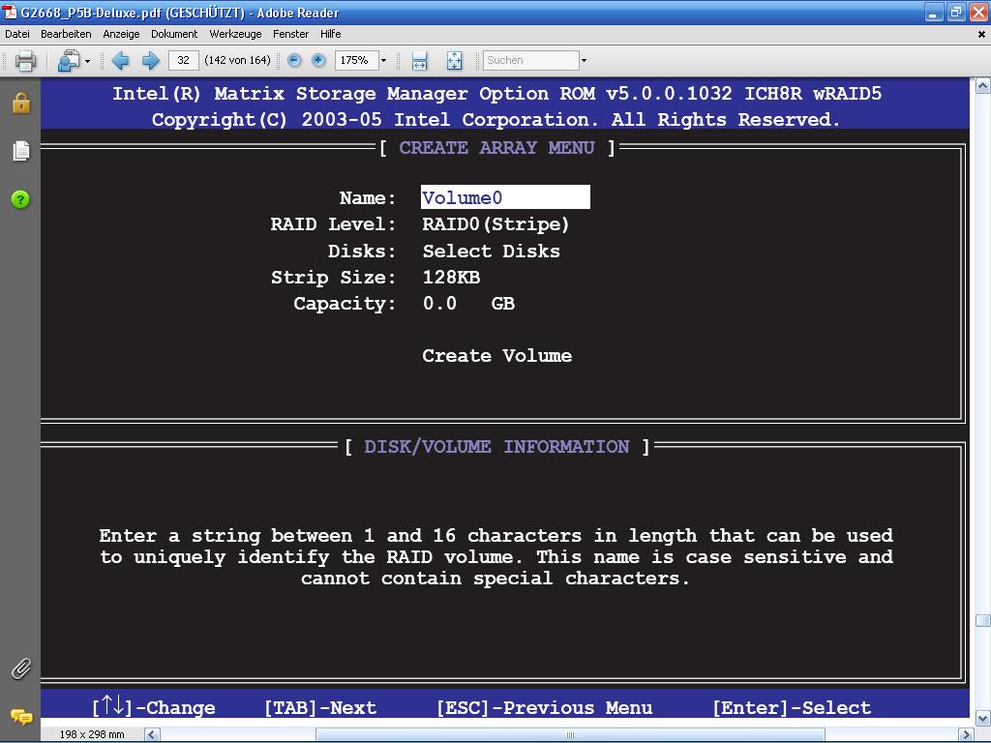Image resolution: width=991 pixels, height=743 pixels.
Task: Click the page size label 198 x 298 mm
Action: 92,735
